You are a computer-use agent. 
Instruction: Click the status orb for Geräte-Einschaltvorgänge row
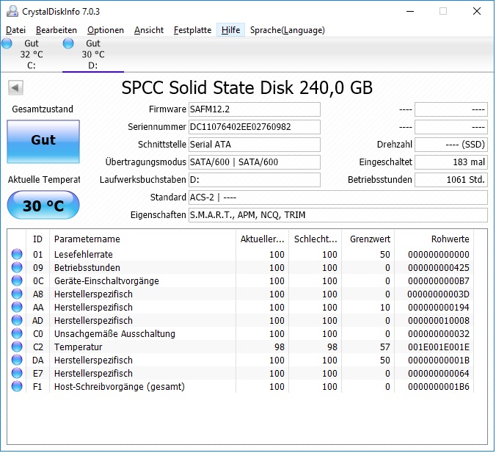[17, 280]
